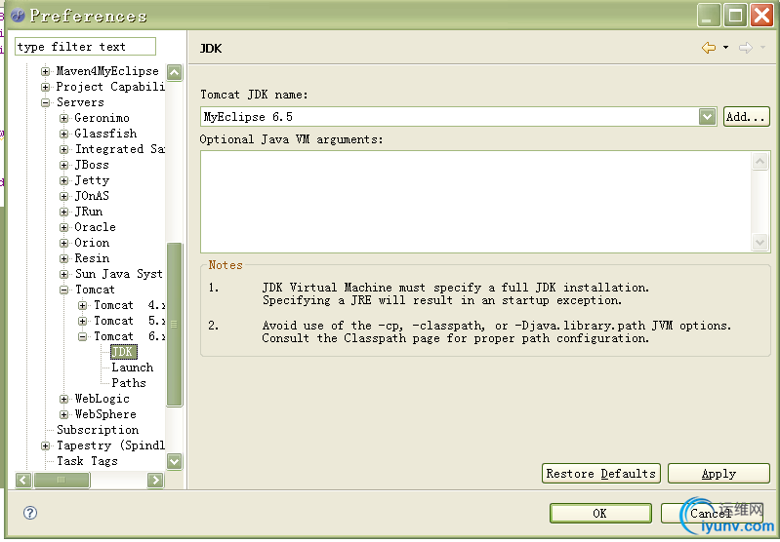
Task: Expand the Tomcat 4.x node
Action: pyautogui.click(x=83, y=305)
